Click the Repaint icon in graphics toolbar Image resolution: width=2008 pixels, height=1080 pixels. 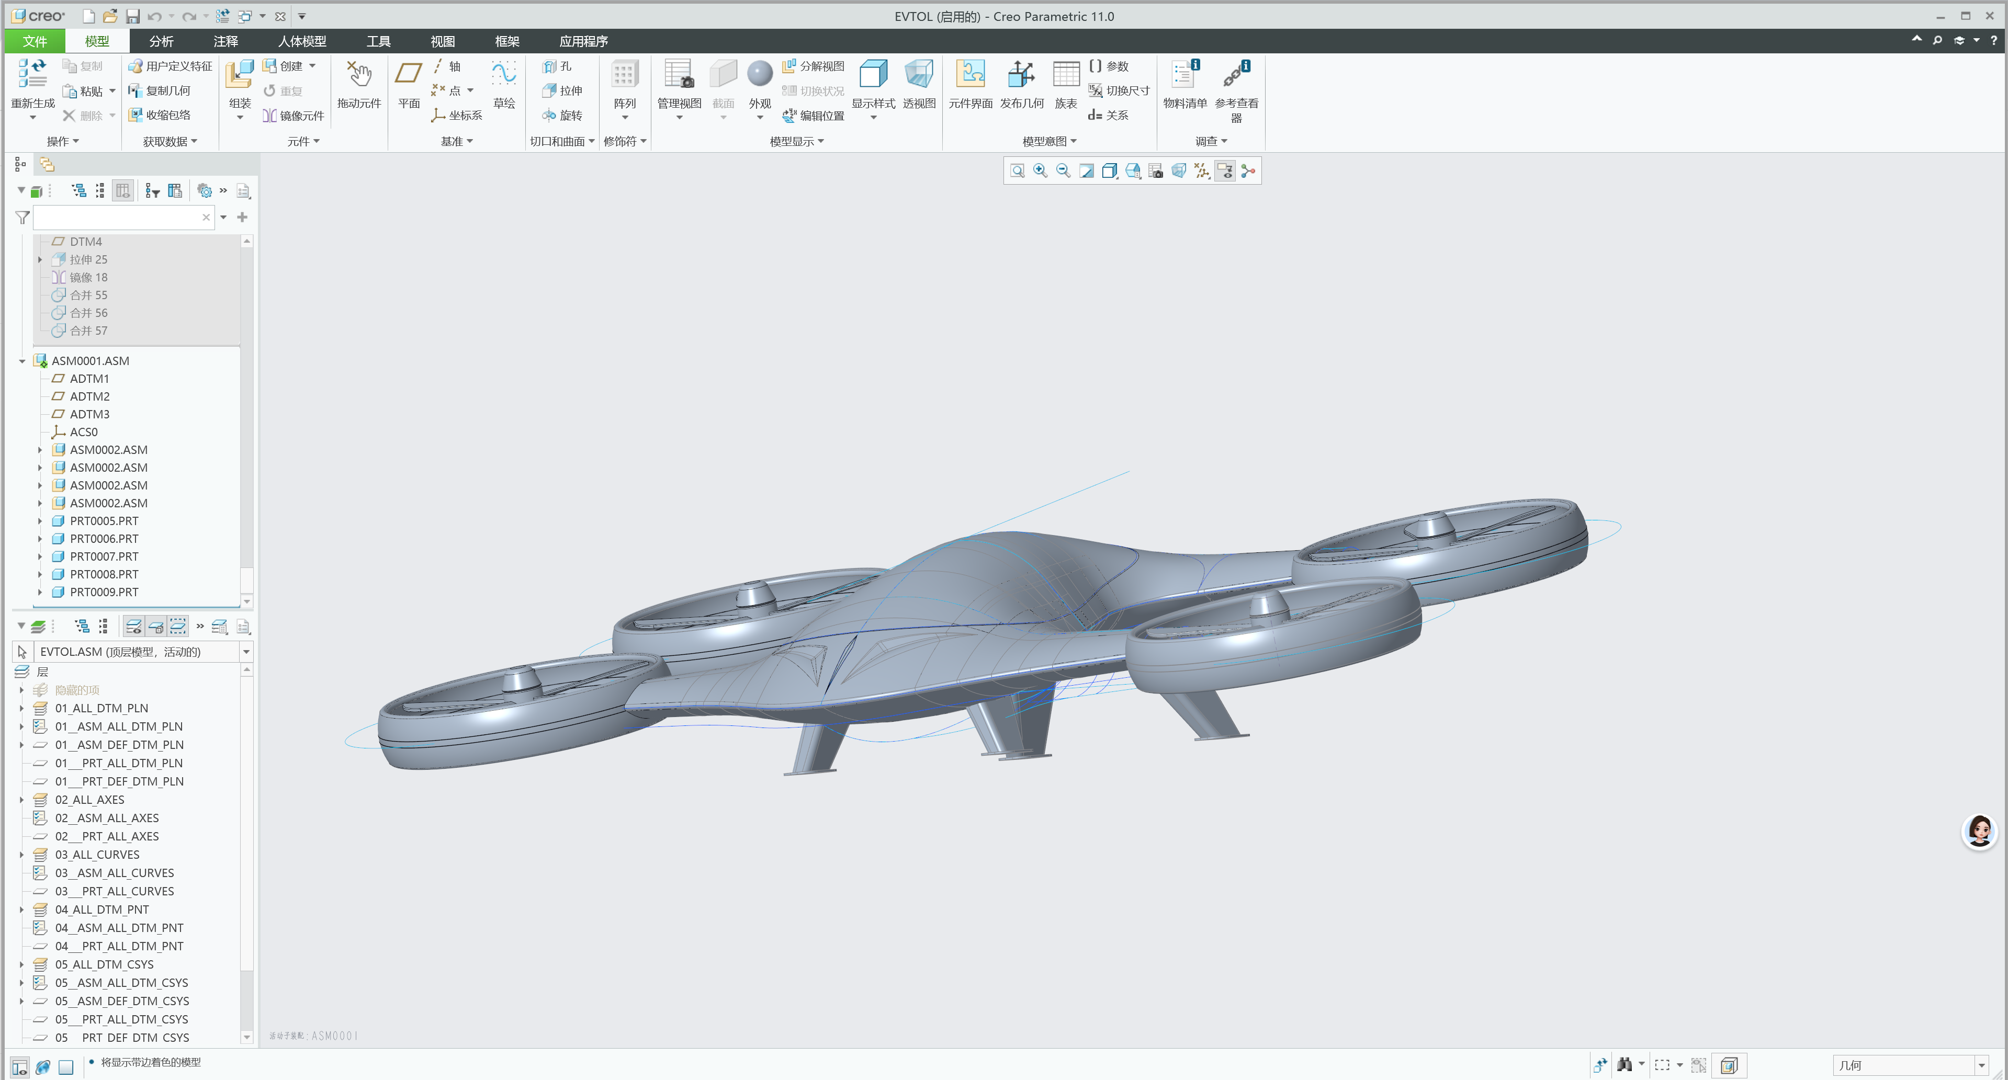point(1087,170)
